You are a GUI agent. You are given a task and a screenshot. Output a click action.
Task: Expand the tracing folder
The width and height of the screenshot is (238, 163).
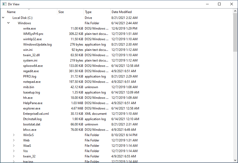click(14, 161)
